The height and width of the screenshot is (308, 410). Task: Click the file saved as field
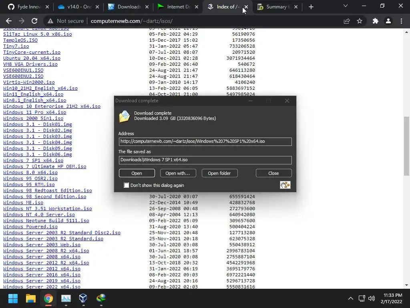[x=205, y=160]
